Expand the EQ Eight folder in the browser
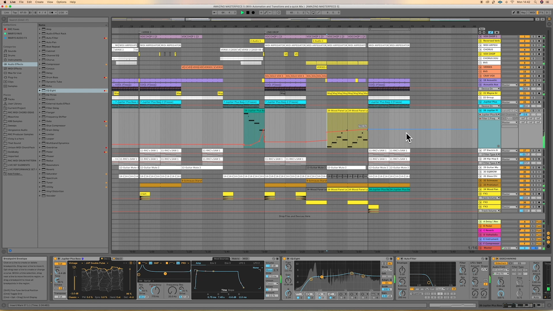This screenshot has height=311, width=553. (40, 90)
